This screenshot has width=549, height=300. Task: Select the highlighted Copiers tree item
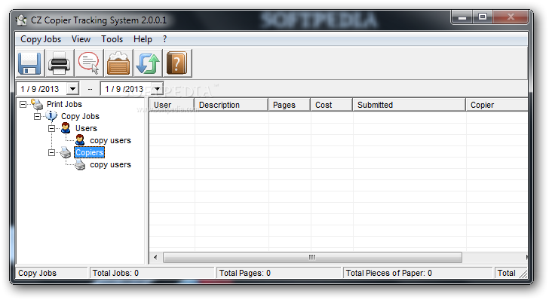(x=89, y=152)
